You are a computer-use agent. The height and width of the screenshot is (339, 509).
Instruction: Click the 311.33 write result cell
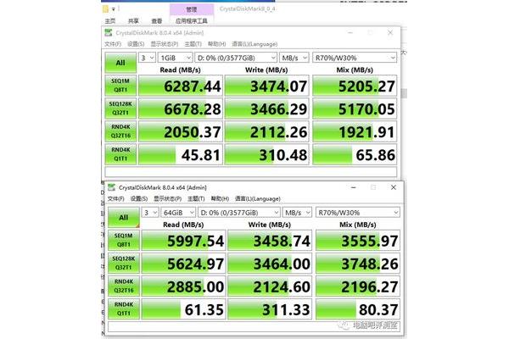coord(270,308)
